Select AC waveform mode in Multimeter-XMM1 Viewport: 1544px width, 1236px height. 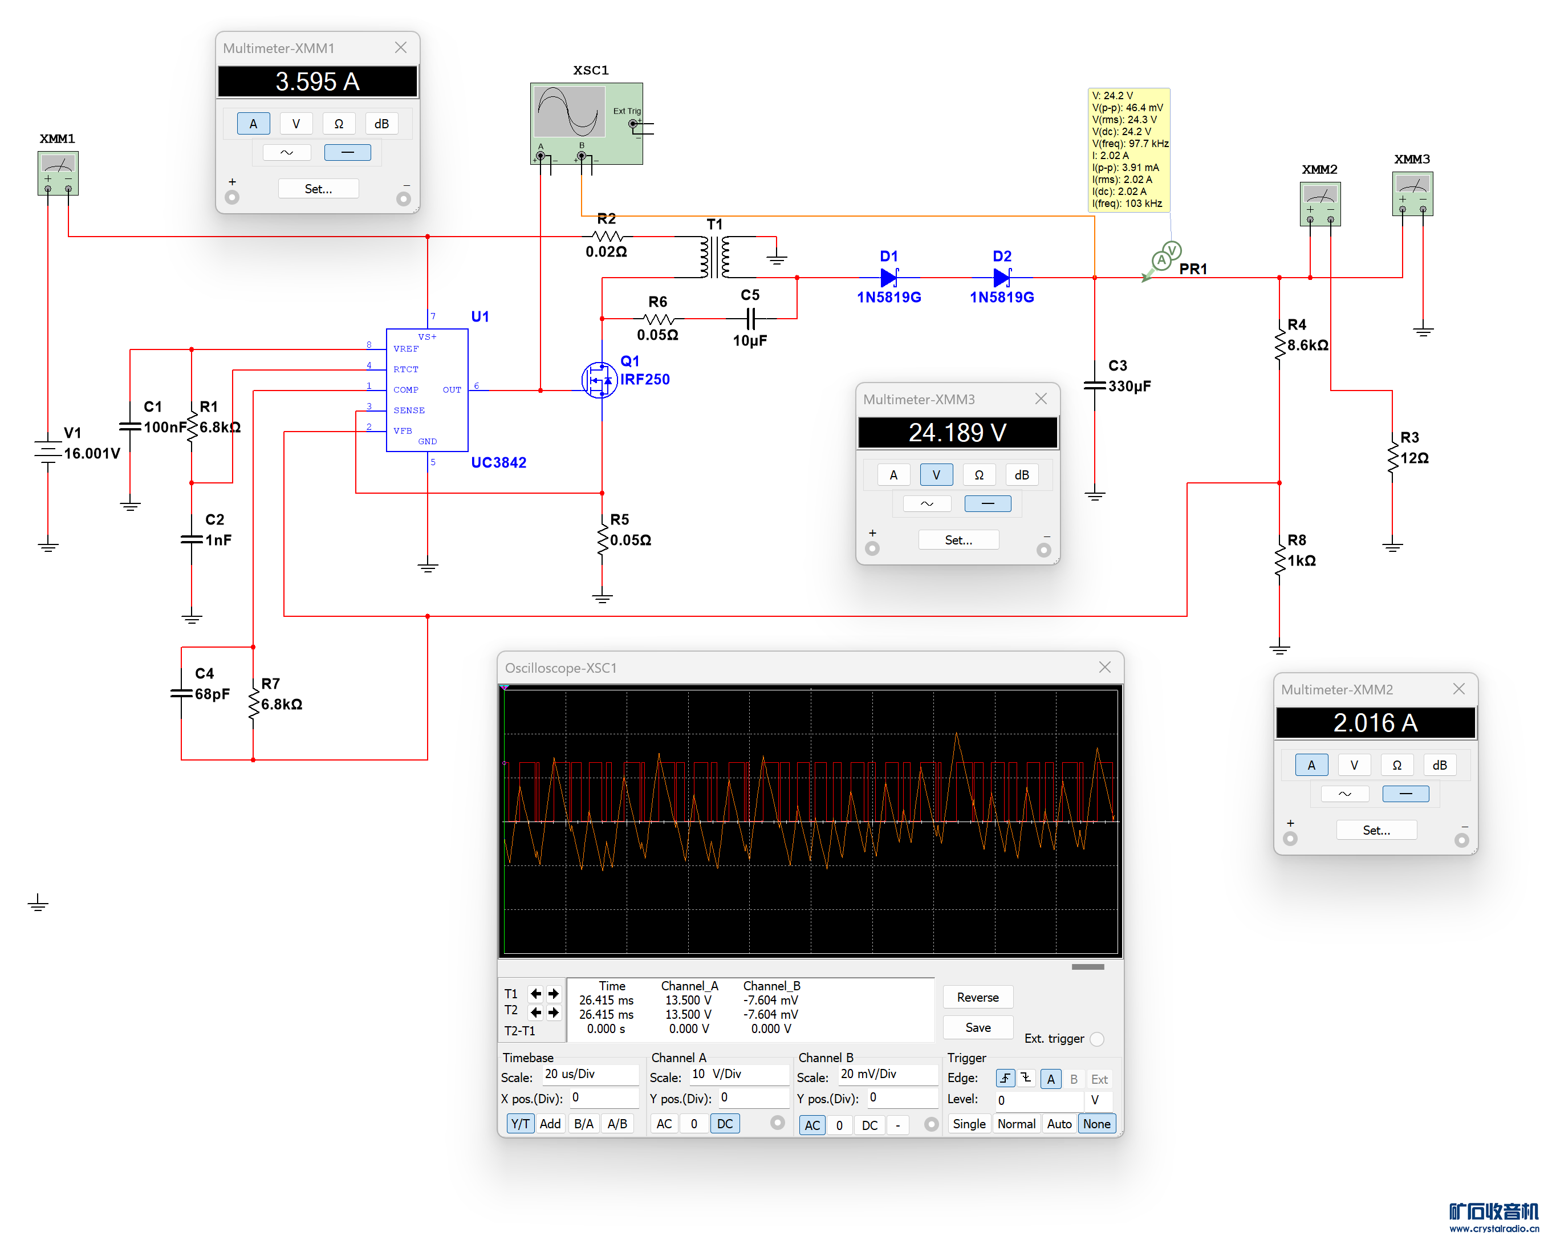click(286, 153)
